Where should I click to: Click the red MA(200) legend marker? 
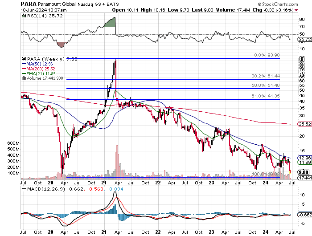coord(23,69)
